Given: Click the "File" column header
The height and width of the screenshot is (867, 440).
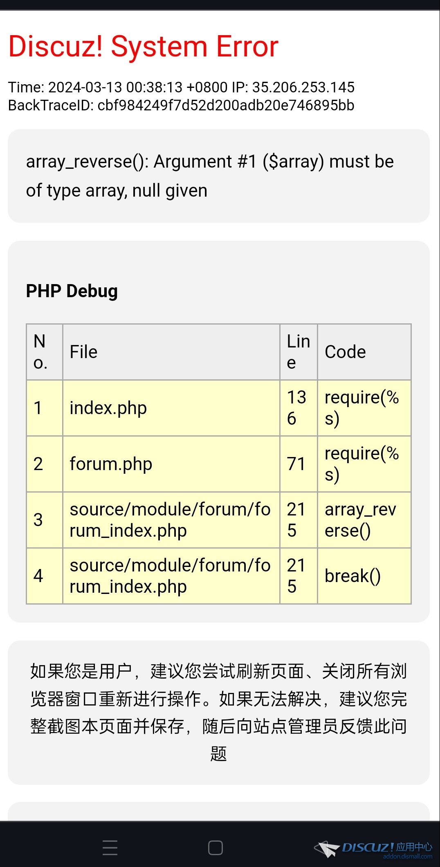Looking at the screenshot, I should (x=171, y=352).
